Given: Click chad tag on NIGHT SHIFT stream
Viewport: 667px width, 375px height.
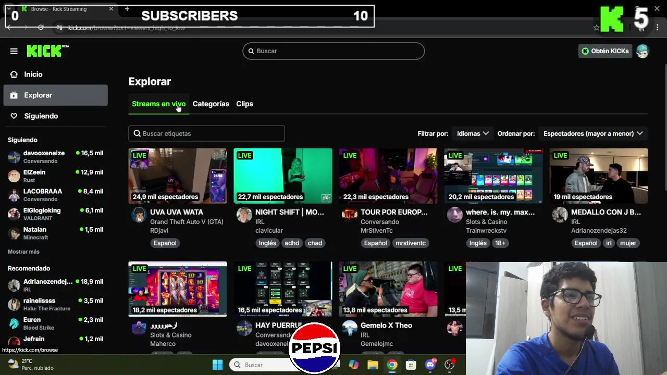Looking at the screenshot, I should (x=315, y=243).
